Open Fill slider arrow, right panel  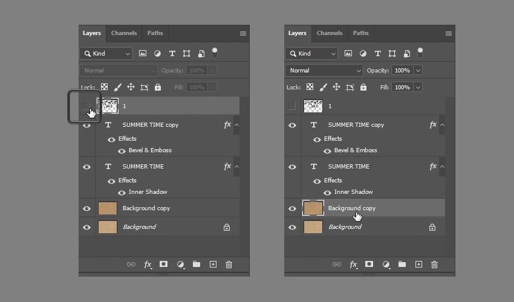[x=418, y=87]
